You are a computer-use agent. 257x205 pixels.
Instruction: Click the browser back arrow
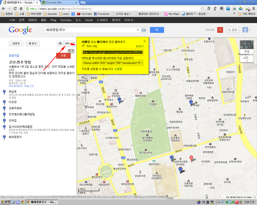click(x=3, y=9)
